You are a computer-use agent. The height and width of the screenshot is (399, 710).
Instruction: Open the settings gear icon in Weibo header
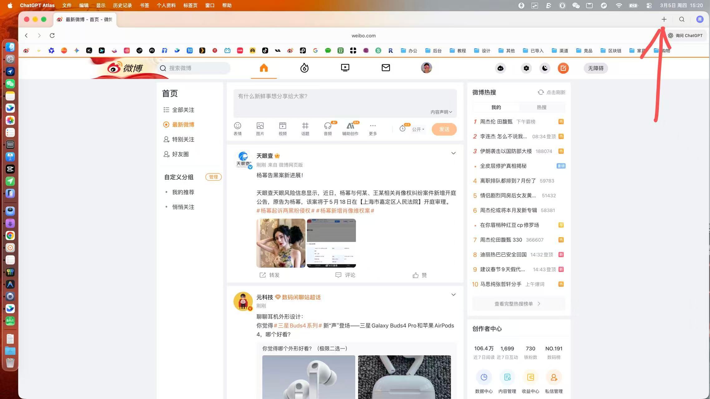526,68
